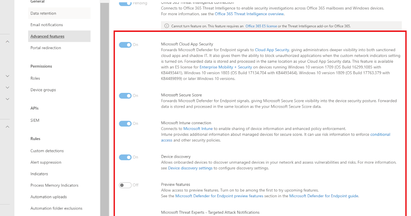Follow the Microsoft Intune hyperlink
This screenshot has width=411, height=216.
(x=198, y=130)
